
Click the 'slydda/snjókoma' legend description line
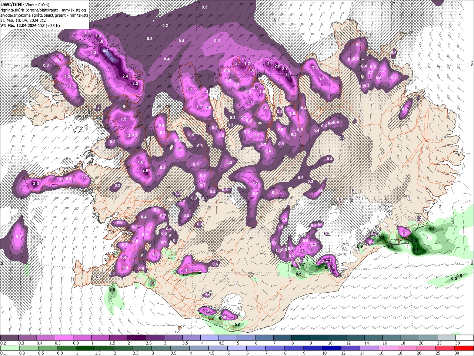(x=44, y=15)
